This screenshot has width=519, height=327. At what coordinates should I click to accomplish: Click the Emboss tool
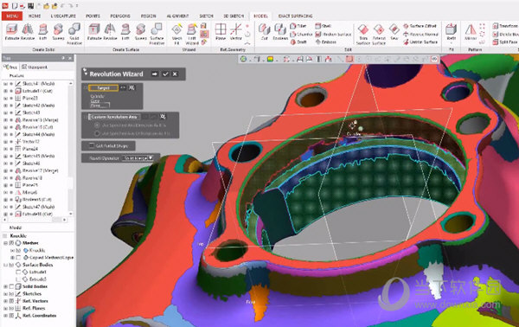coord(326,42)
